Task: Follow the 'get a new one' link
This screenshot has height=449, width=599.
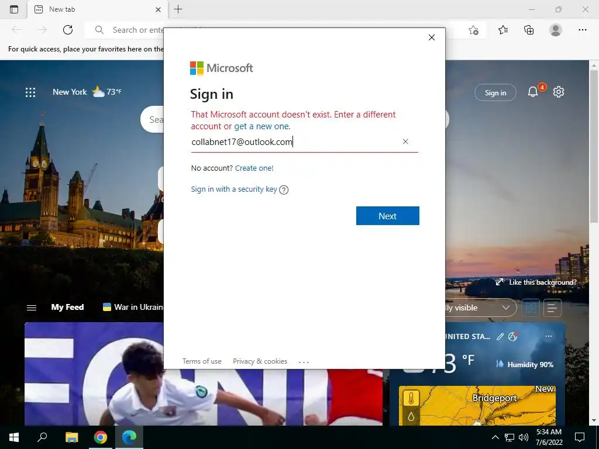Action: (262, 126)
